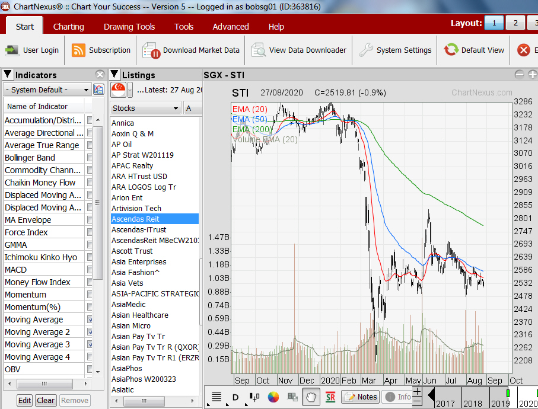Click the 2018 year timeline segment
The width and height of the screenshot is (538, 409).
[x=476, y=398]
